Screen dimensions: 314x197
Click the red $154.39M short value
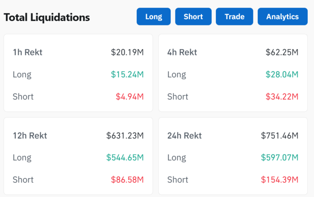[x=279, y=180]
